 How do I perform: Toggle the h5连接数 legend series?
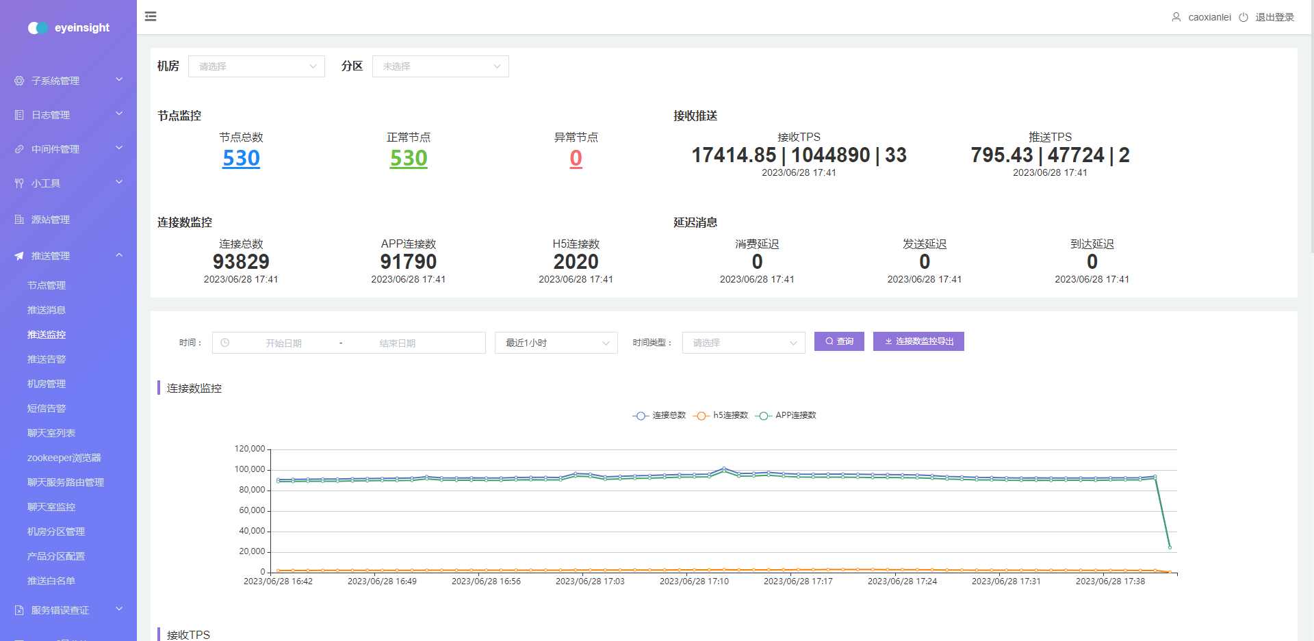tap(721, 415)
